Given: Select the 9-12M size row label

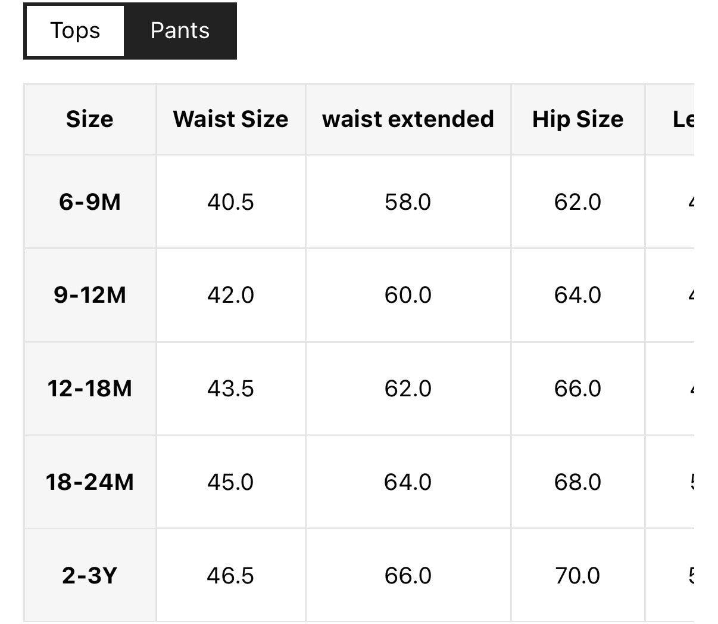Looking at the screenshot, I should point(90,295).
